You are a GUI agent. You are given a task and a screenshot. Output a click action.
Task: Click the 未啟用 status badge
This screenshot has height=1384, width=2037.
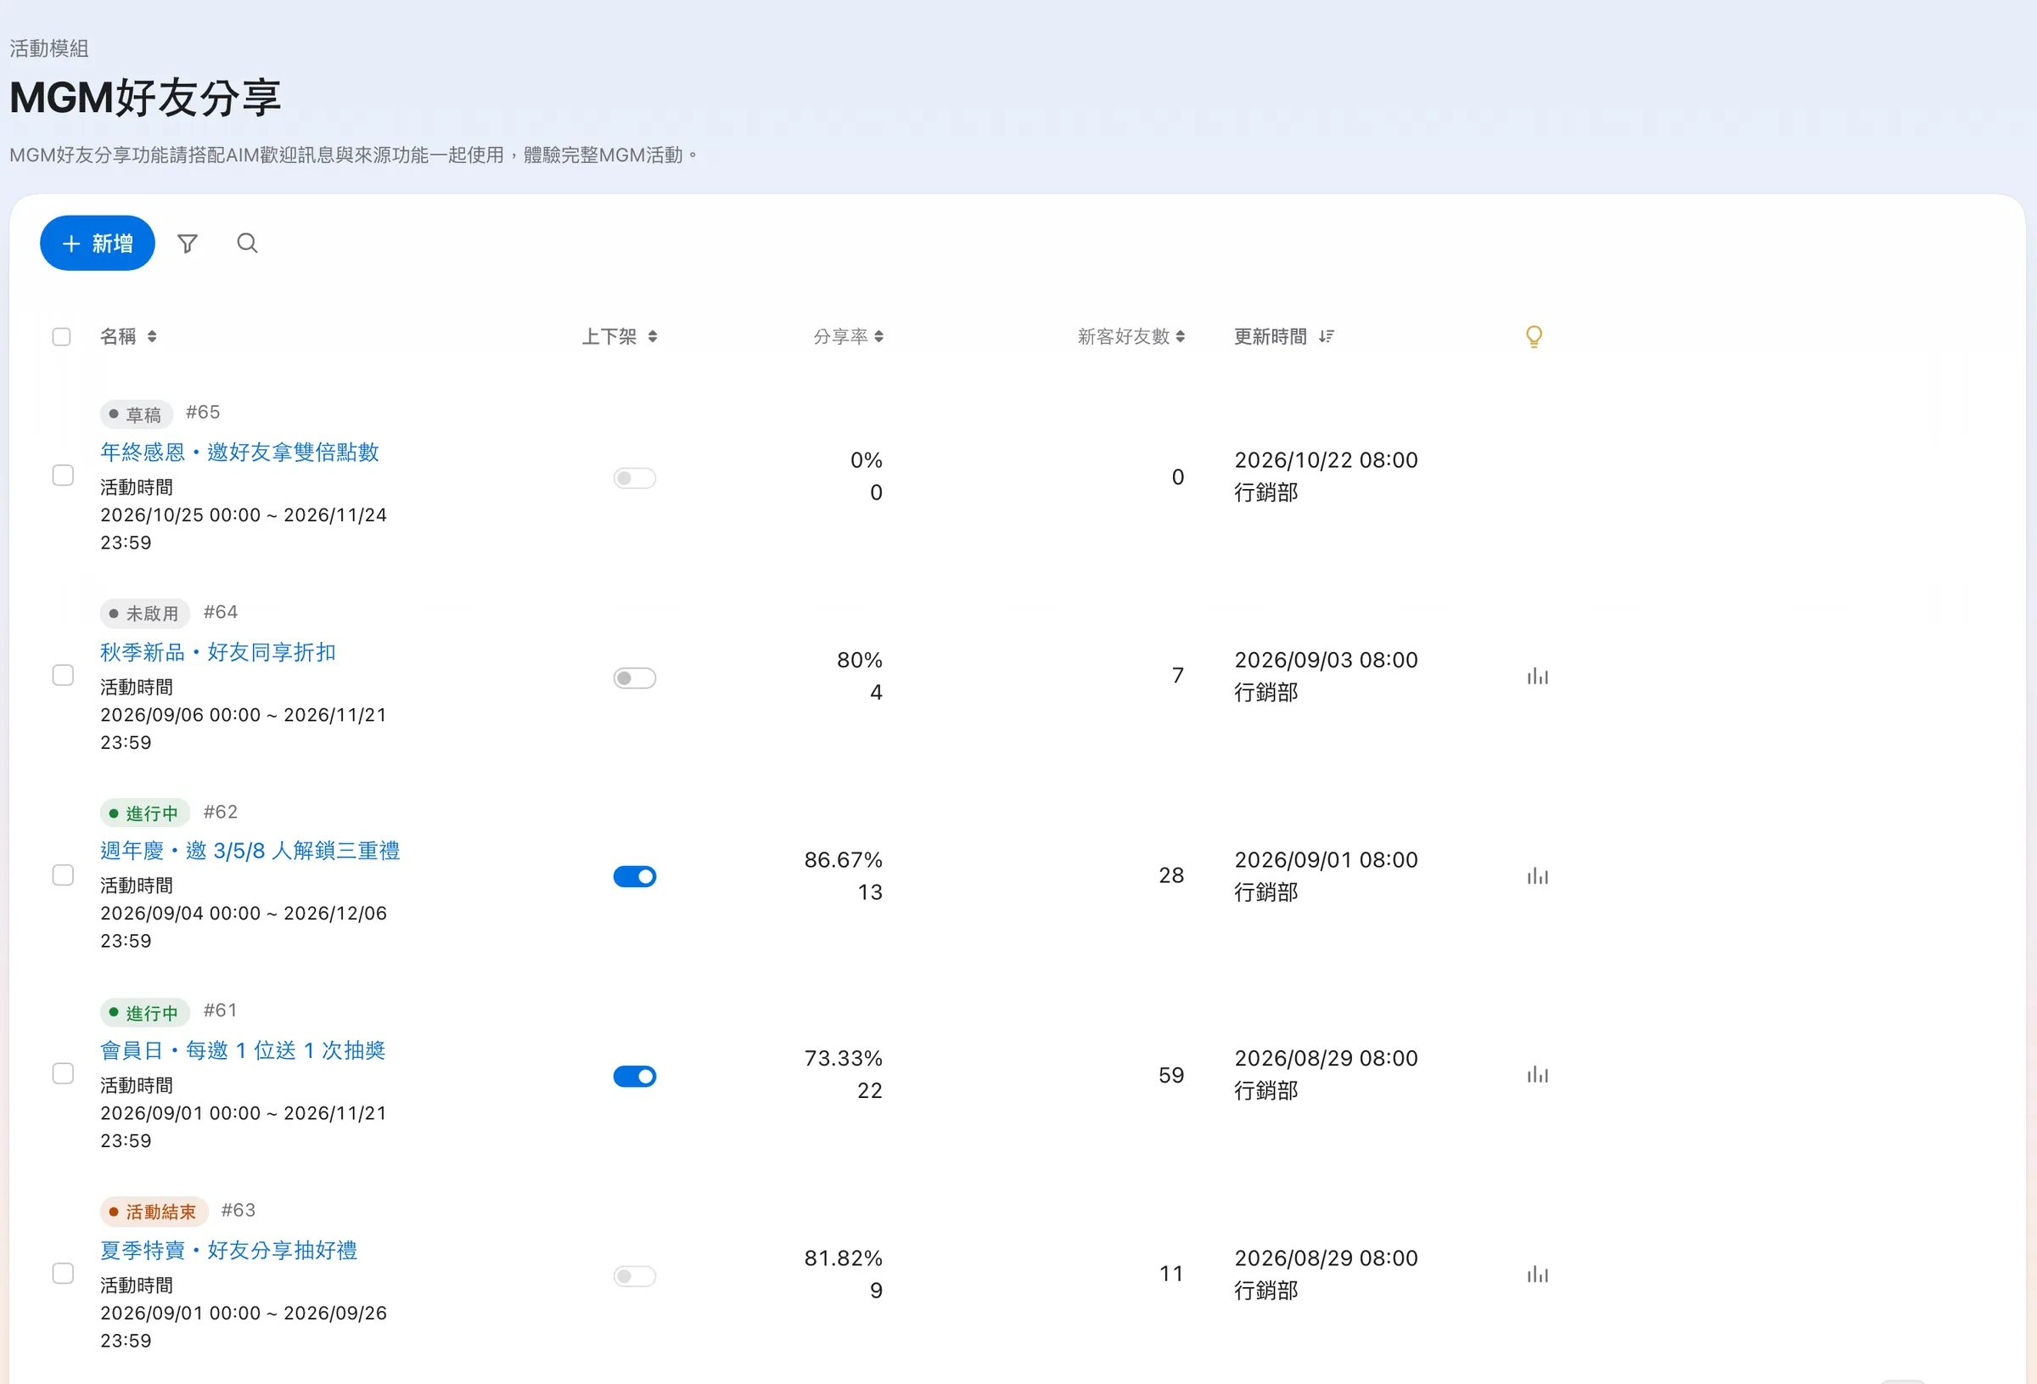144,613
